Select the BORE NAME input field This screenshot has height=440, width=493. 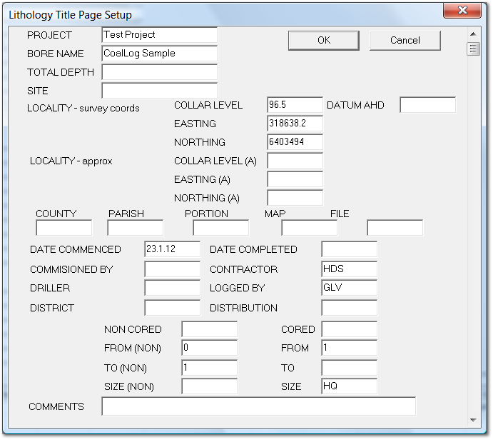[x=159, y=54]
